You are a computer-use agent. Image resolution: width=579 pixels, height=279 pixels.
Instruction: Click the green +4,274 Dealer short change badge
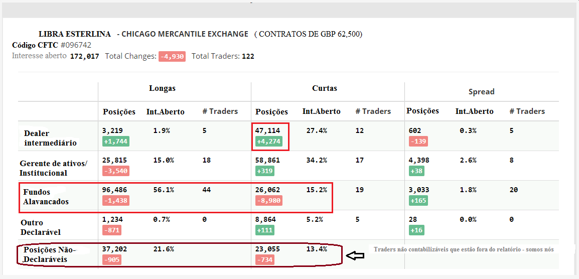point(269,142)
